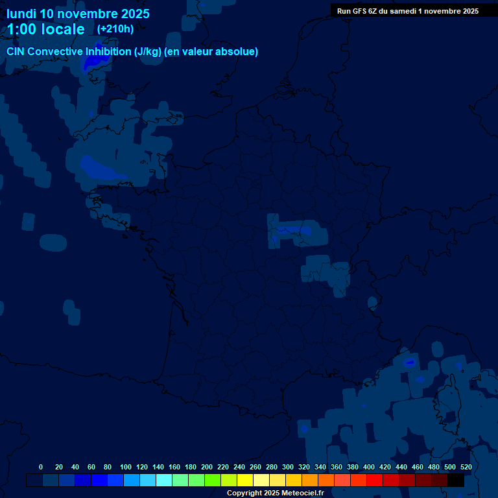Click the 1:00 locale time label
The width and height of the screenshot is (498, 498).
45,29
